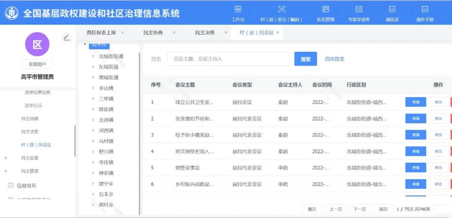Switch to the 民主决策 tab
Image resolution: width=452 pixels, height=218 pixels.
point(205,33)
